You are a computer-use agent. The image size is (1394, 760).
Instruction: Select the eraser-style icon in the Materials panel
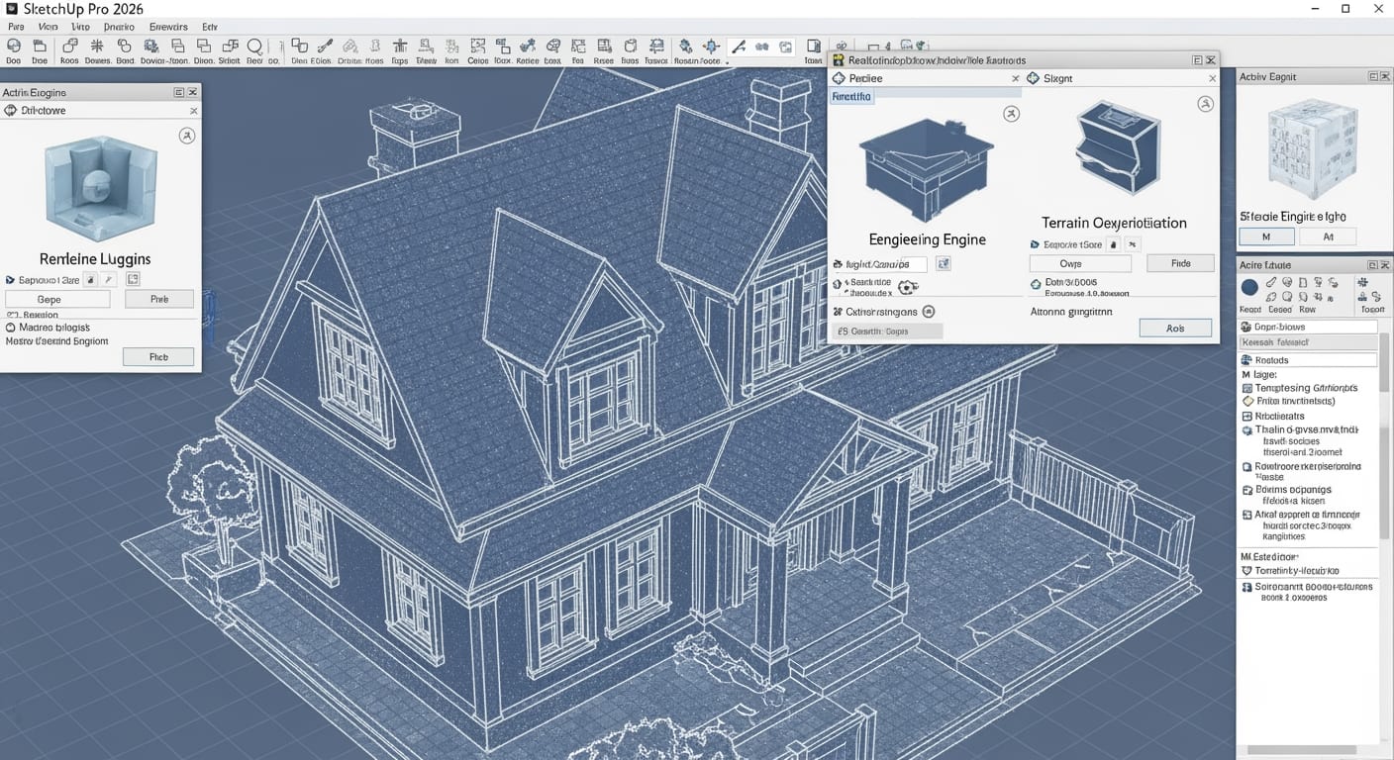click(x=1271, y=282)
